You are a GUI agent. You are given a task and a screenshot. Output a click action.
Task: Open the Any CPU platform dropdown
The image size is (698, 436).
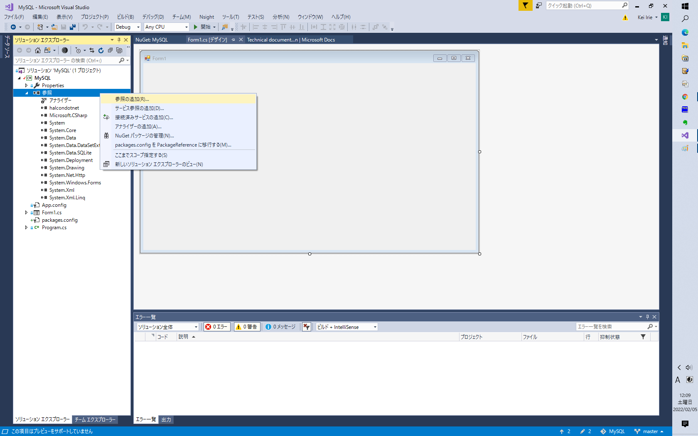(x=166, y=27)
